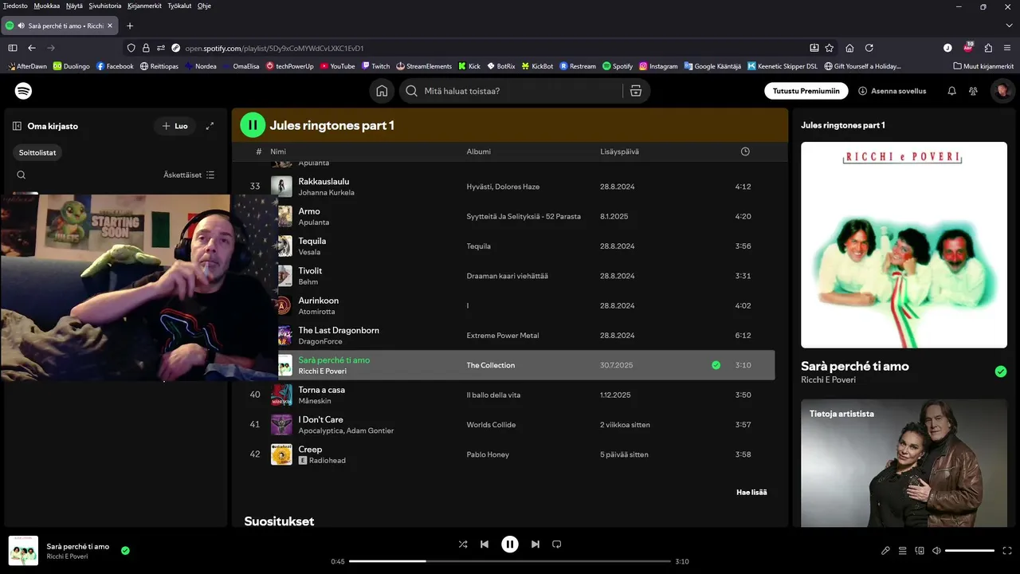
Task: Open friend activity icon
Action: point(973,91)
